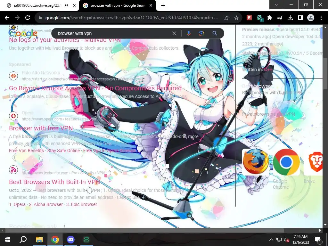Open Go Beyond Remote Access VPN result
Image resolution: width=328 pixels, height=246 pixels.
(x=95, y=88)
